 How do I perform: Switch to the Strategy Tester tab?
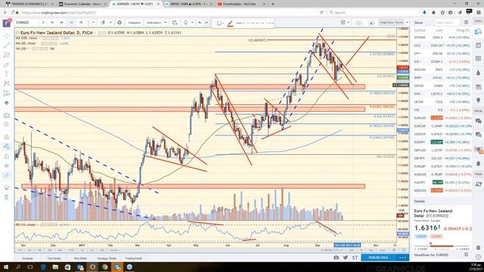coord(107,258)
